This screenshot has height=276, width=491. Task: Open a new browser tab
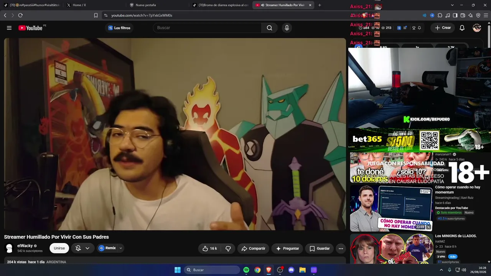[x=320, y=5]
